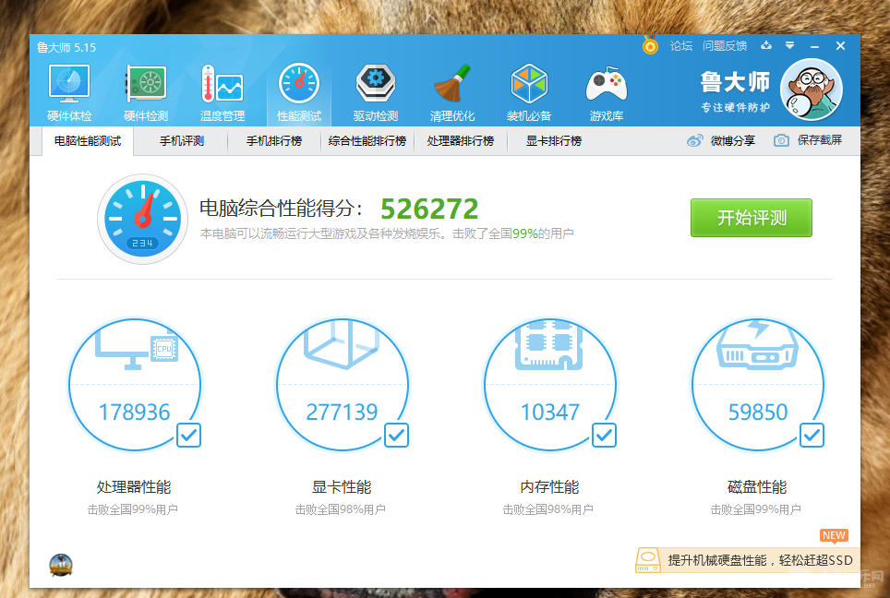Toggle the 显卡性能 test checkbox

pos(396,436)
